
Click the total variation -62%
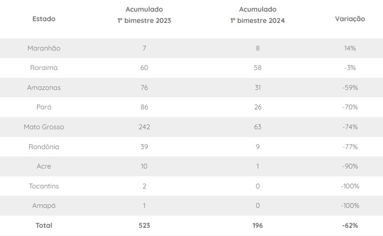coord(350,225)
